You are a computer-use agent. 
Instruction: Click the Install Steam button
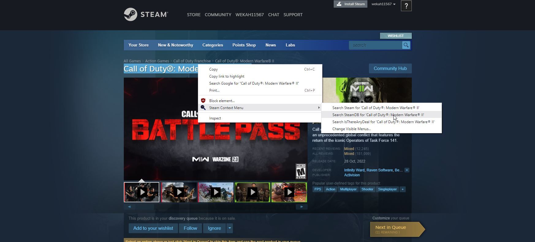tap(351, 4)
